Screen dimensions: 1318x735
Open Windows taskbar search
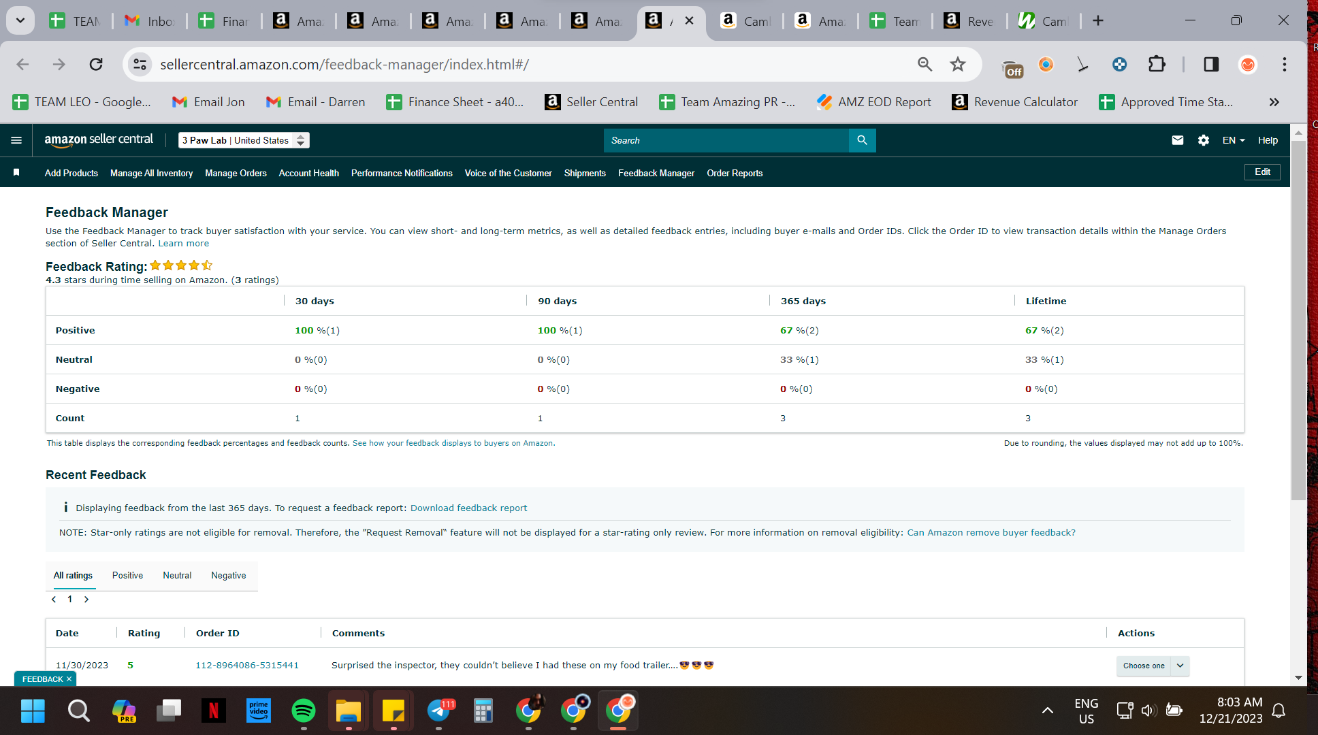point(78,711)
